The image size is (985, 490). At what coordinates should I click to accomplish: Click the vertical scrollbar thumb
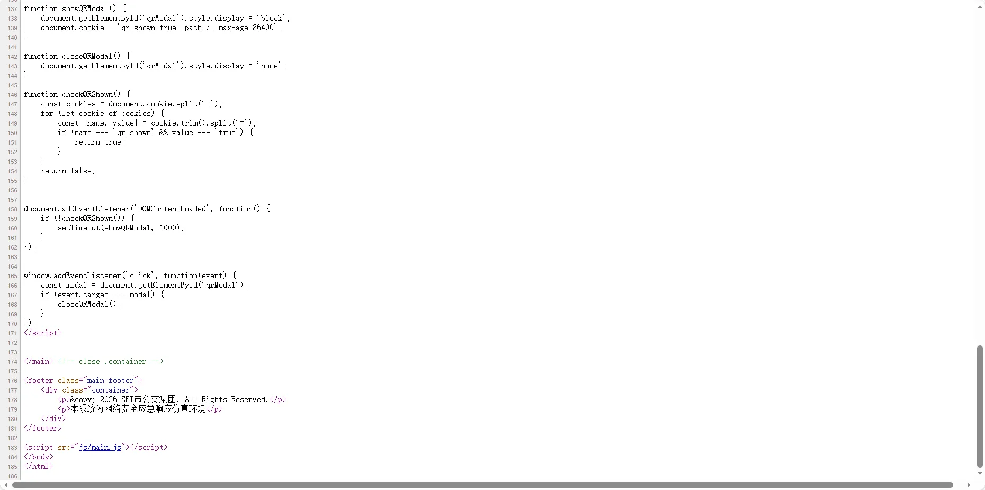tap(980, 407)
